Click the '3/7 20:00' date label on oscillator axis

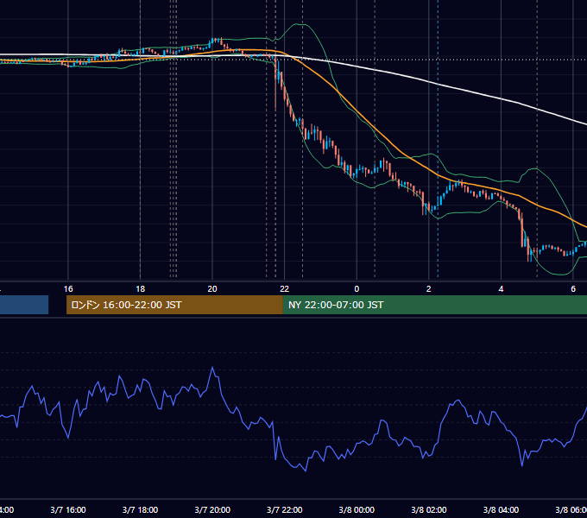(212, 509)
